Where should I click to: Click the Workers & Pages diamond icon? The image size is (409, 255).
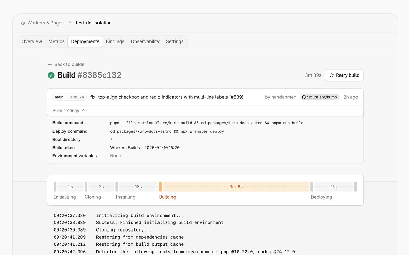pyautogui.click(x=23, y=23)
